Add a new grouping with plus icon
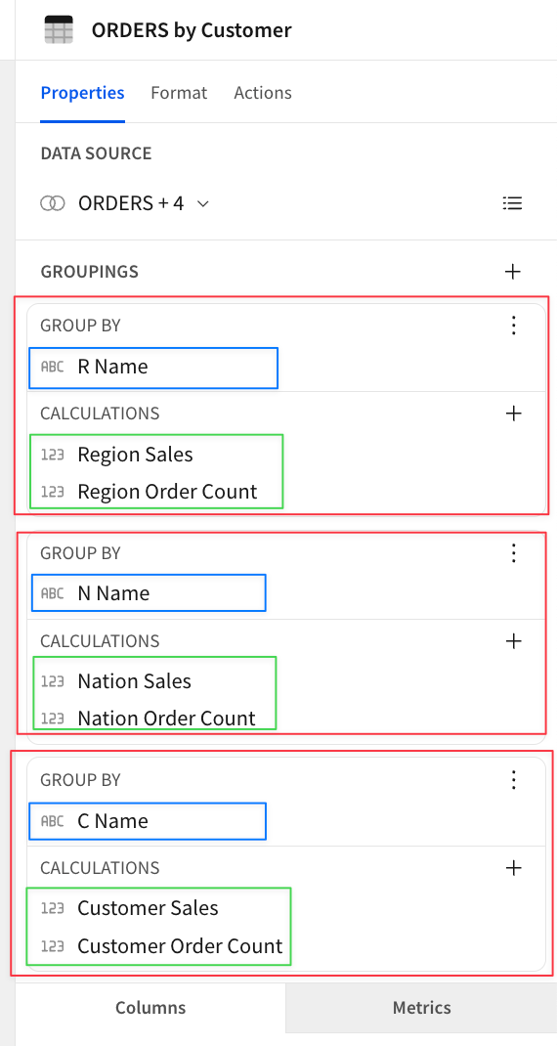The height and width of the screenshot is (1046, 557). [x=512, y=272]
